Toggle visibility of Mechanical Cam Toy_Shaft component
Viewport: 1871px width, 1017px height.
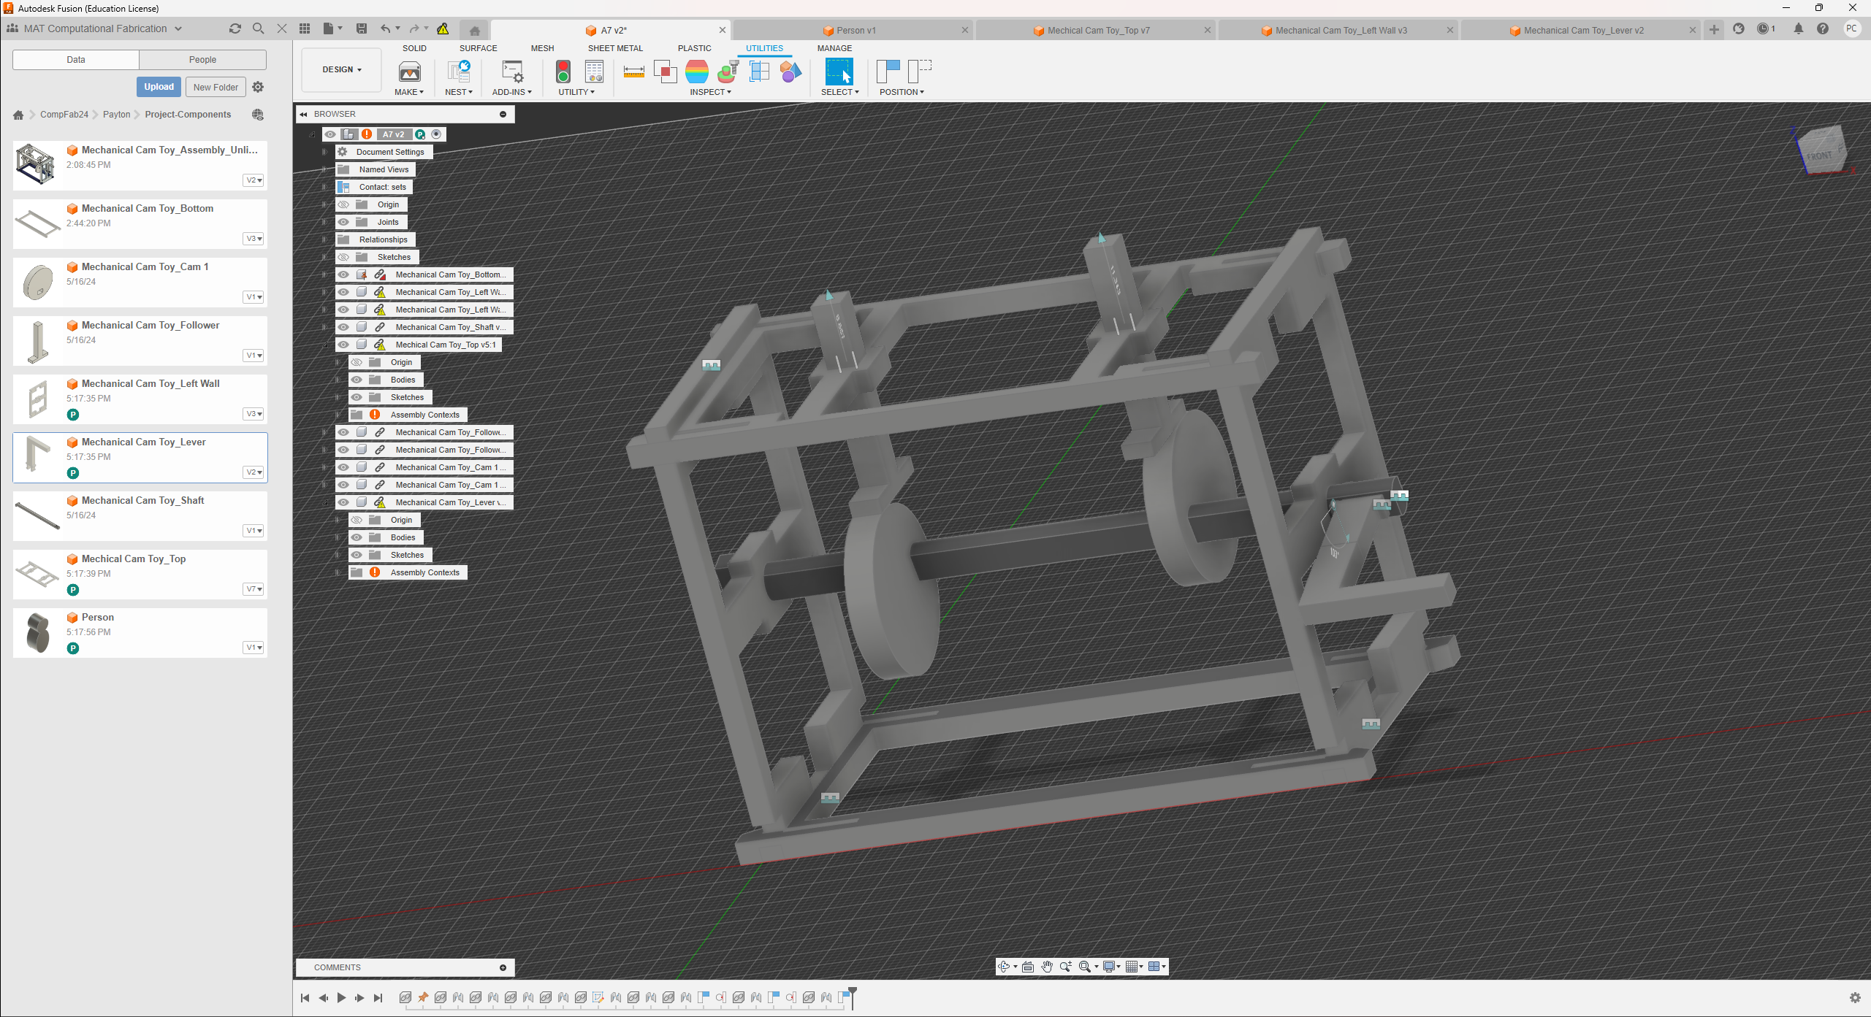click(343, 327)
